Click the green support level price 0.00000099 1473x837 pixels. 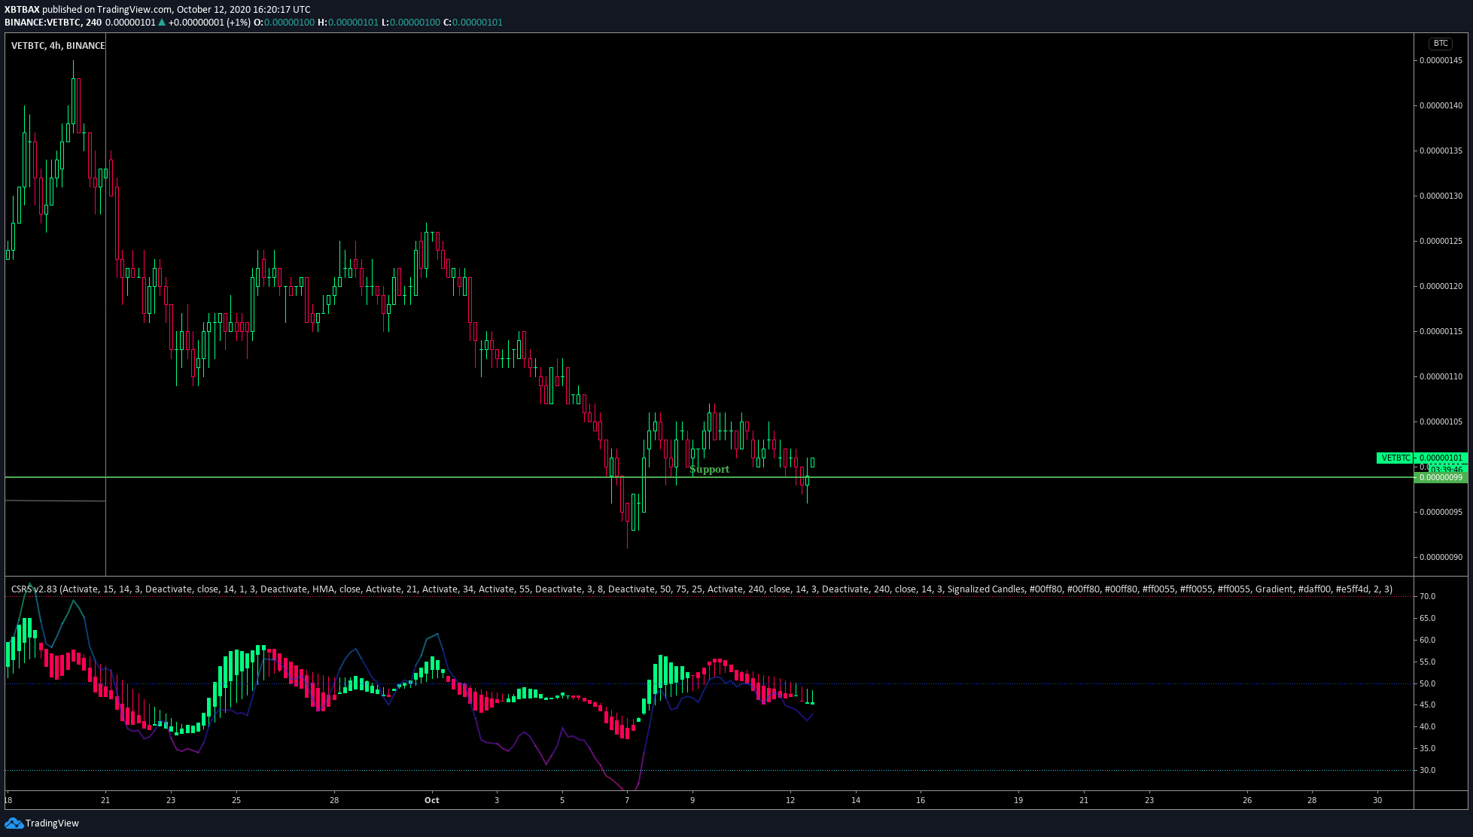1441,477
